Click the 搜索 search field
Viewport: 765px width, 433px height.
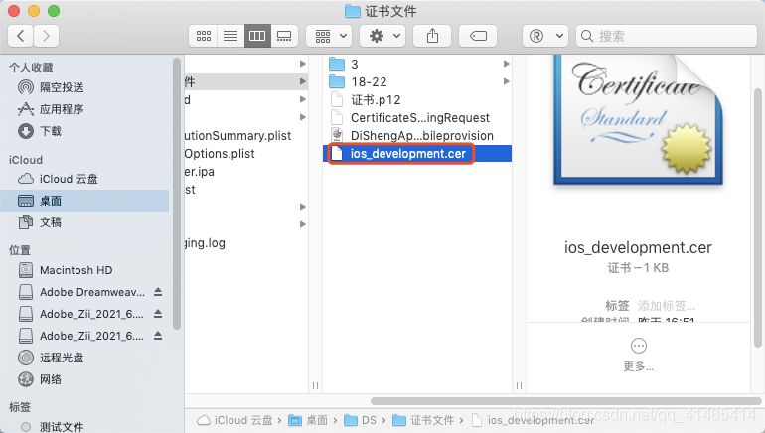tap(667, 36)
